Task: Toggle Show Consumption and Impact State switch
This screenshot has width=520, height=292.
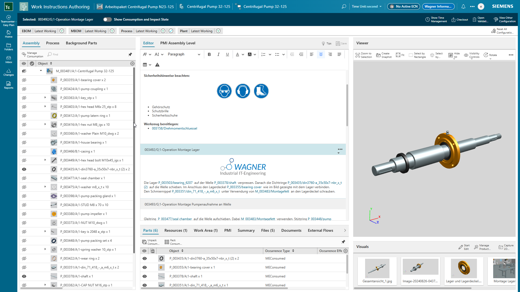Action: [107, 19]
